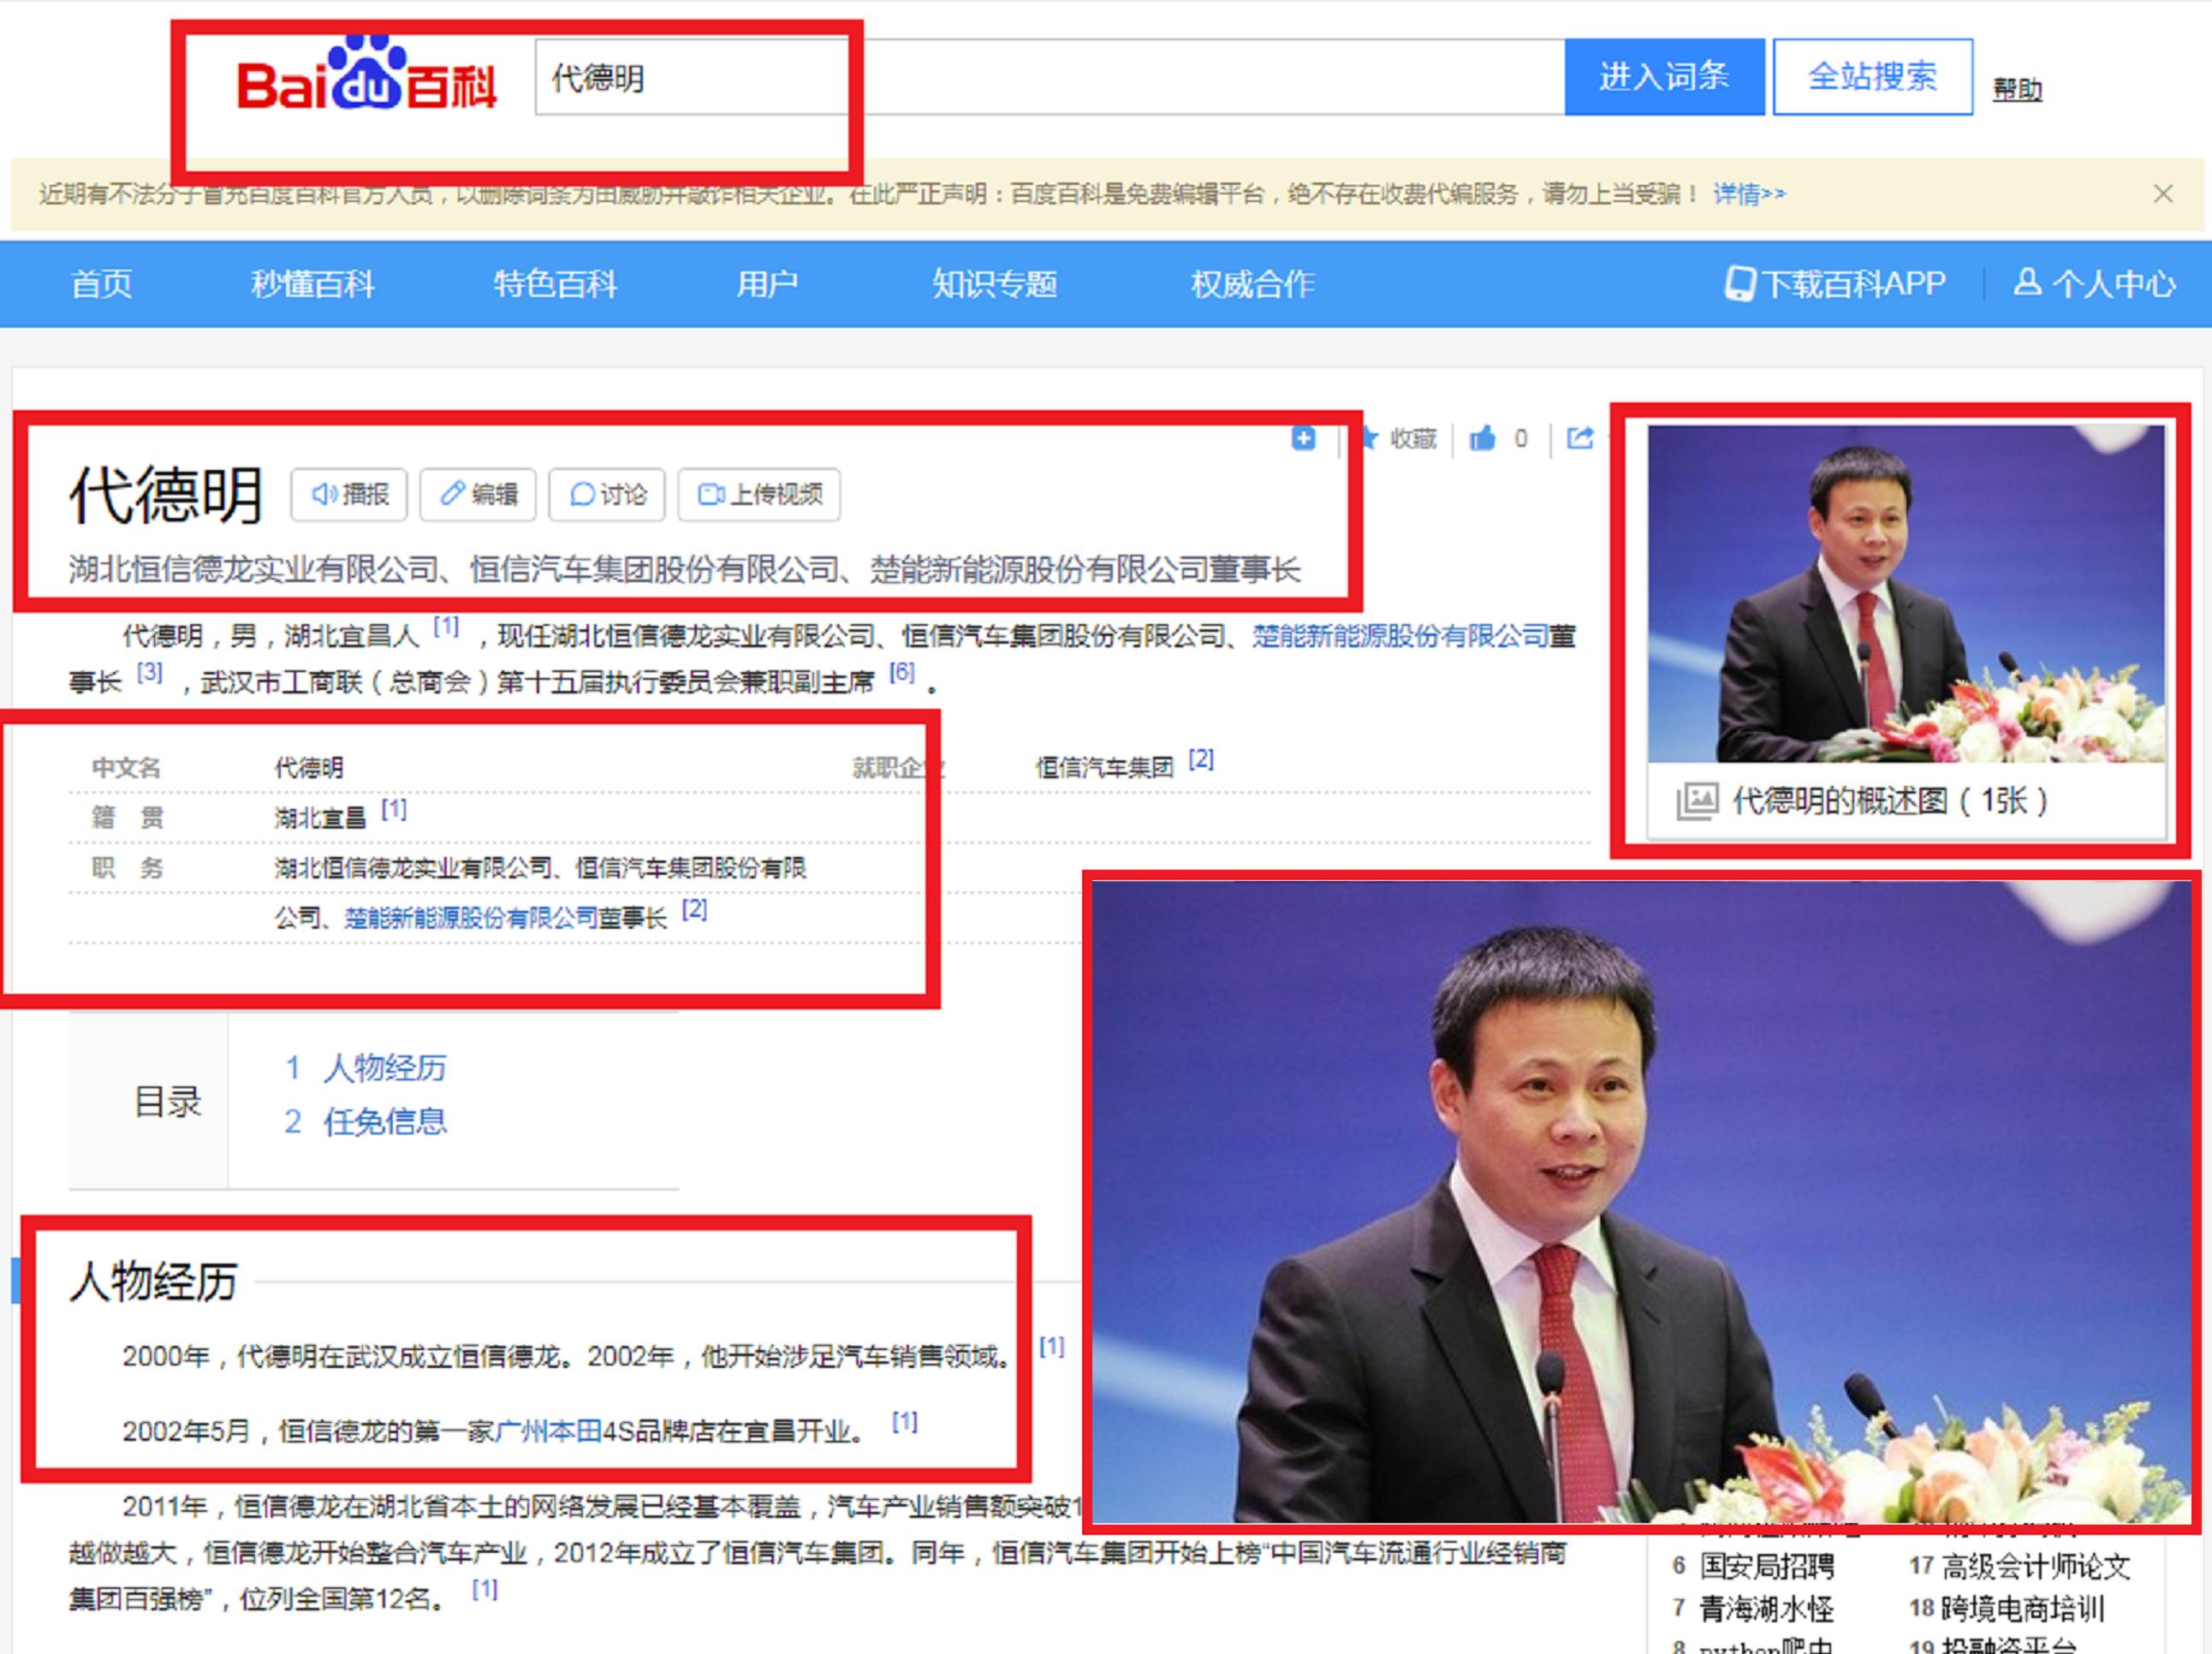Viewport: 2212px width, 1654px height.
Task: Like the page with the thumbs-up icon
Action: [x=1484, y=438]
